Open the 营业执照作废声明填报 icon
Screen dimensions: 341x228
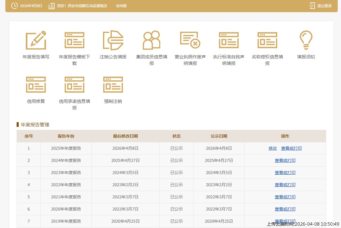pyautogui.click(x=190, y=40)
